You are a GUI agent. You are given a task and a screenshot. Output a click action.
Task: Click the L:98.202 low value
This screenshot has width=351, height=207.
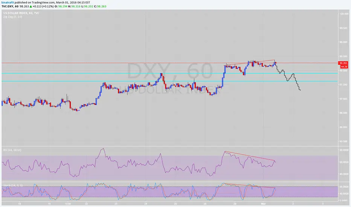click(87, 6)
